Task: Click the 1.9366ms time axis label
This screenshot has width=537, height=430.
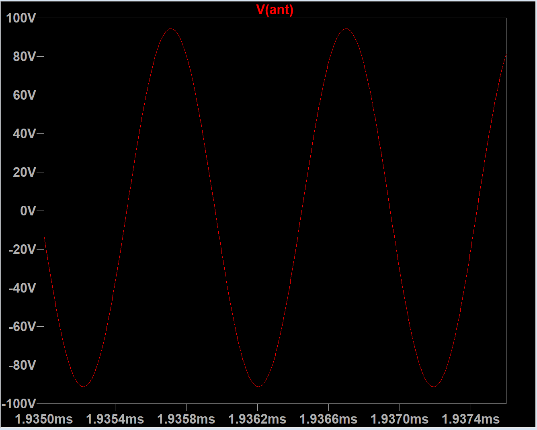Action: point(328,419)
